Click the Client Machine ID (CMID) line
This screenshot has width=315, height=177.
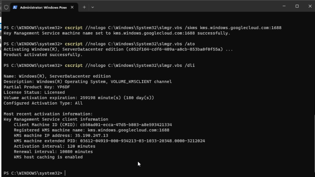pos(93,125)
